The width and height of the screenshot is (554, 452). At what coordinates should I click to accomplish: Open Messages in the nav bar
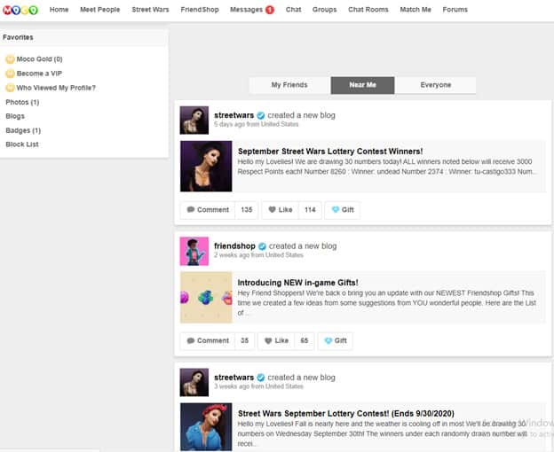coord(246,10)
